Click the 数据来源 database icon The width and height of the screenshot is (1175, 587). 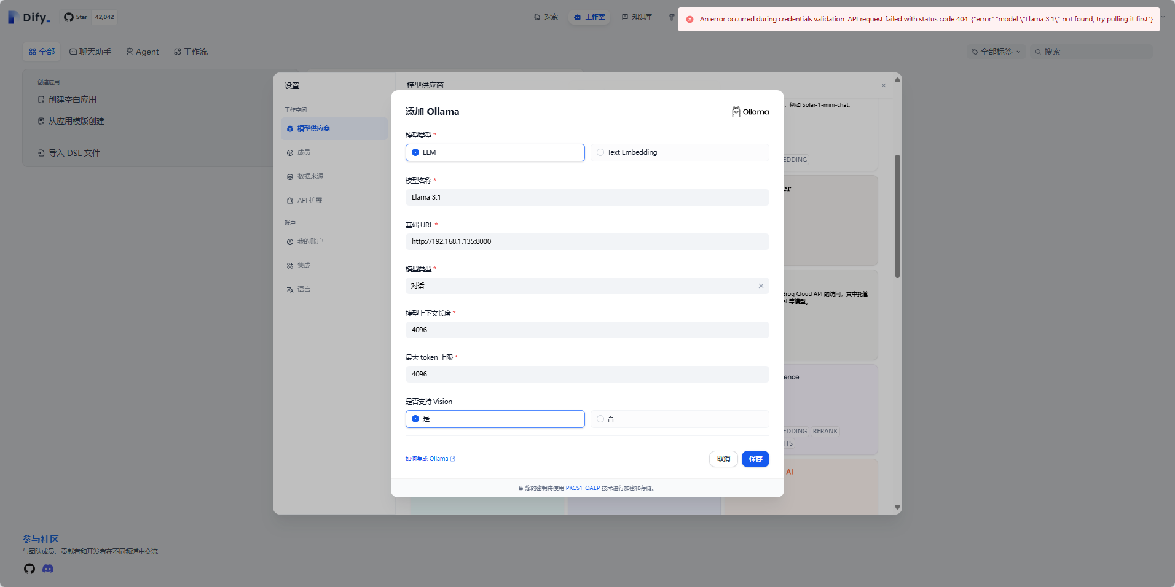pos(290,177)
